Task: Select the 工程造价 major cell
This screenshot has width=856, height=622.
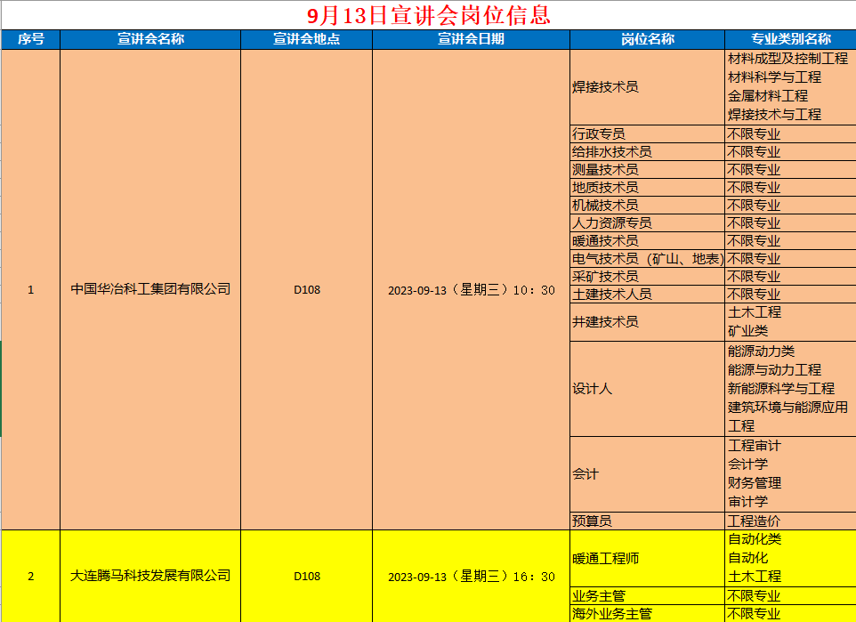Action: pos(790,521)
